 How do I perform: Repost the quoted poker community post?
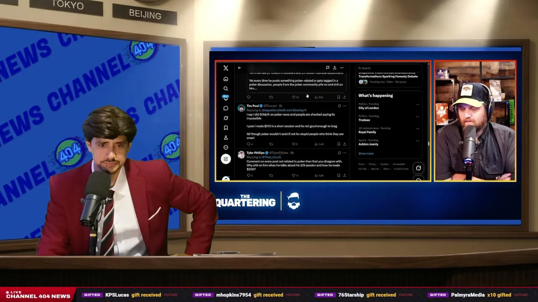point(271,97)
